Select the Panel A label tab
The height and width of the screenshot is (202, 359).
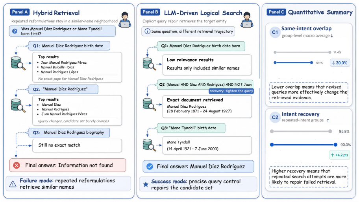pos(20,12)
